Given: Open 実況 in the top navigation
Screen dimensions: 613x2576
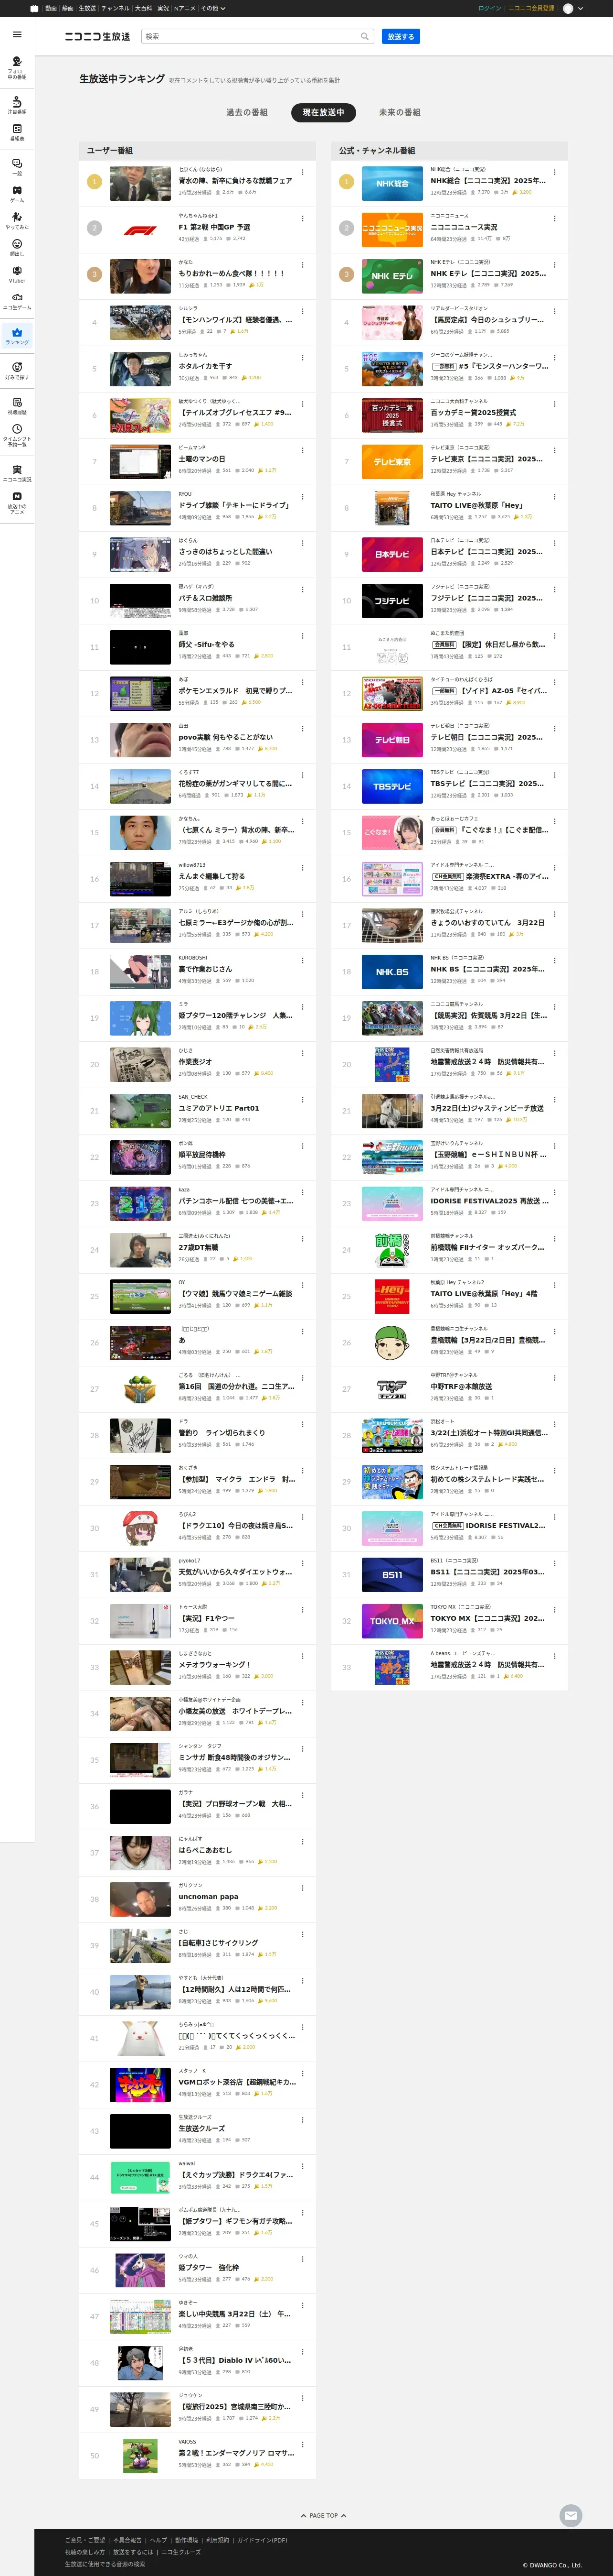Looking at the screenshot, I should click(x=163, y=8).
